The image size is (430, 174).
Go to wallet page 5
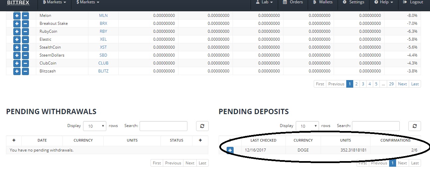click(376, 84)
